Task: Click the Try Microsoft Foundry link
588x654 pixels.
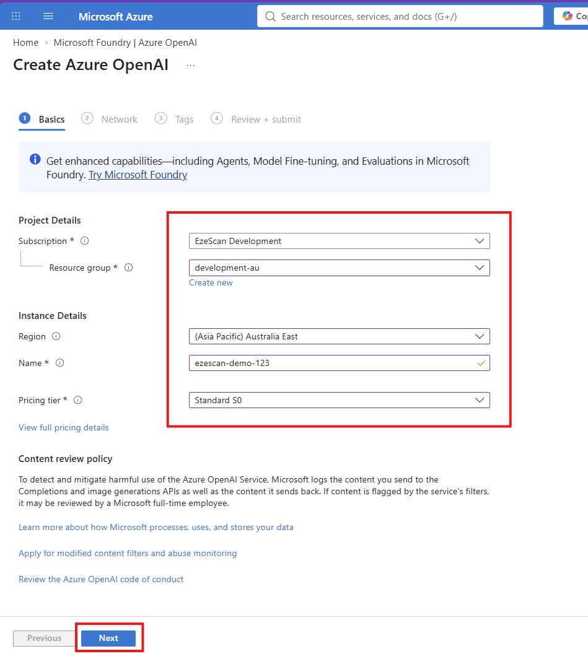Action: coord(138,175)
